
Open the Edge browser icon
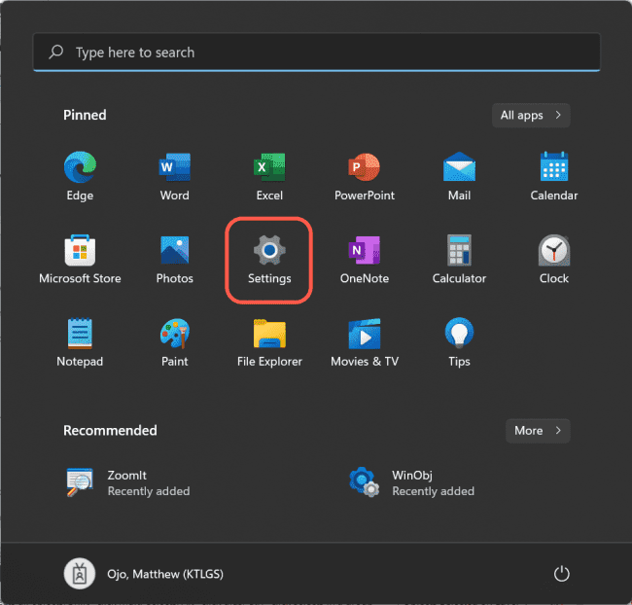(x=80, y=169)
